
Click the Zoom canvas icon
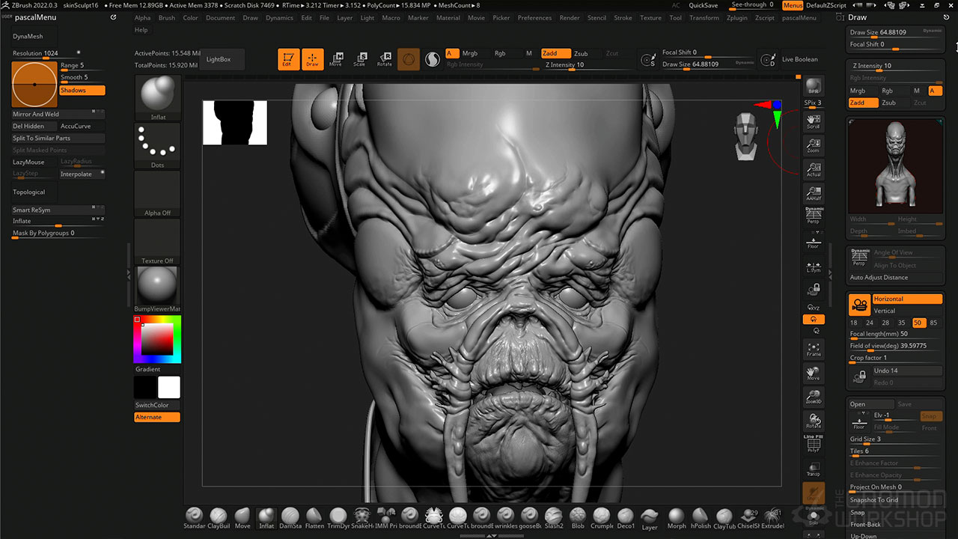tap(814, 145)
